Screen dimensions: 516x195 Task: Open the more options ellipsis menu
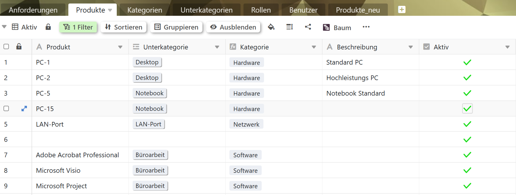click(x=366, y=27)
